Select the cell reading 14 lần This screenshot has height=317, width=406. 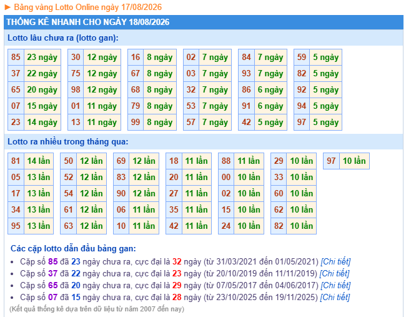39,161
